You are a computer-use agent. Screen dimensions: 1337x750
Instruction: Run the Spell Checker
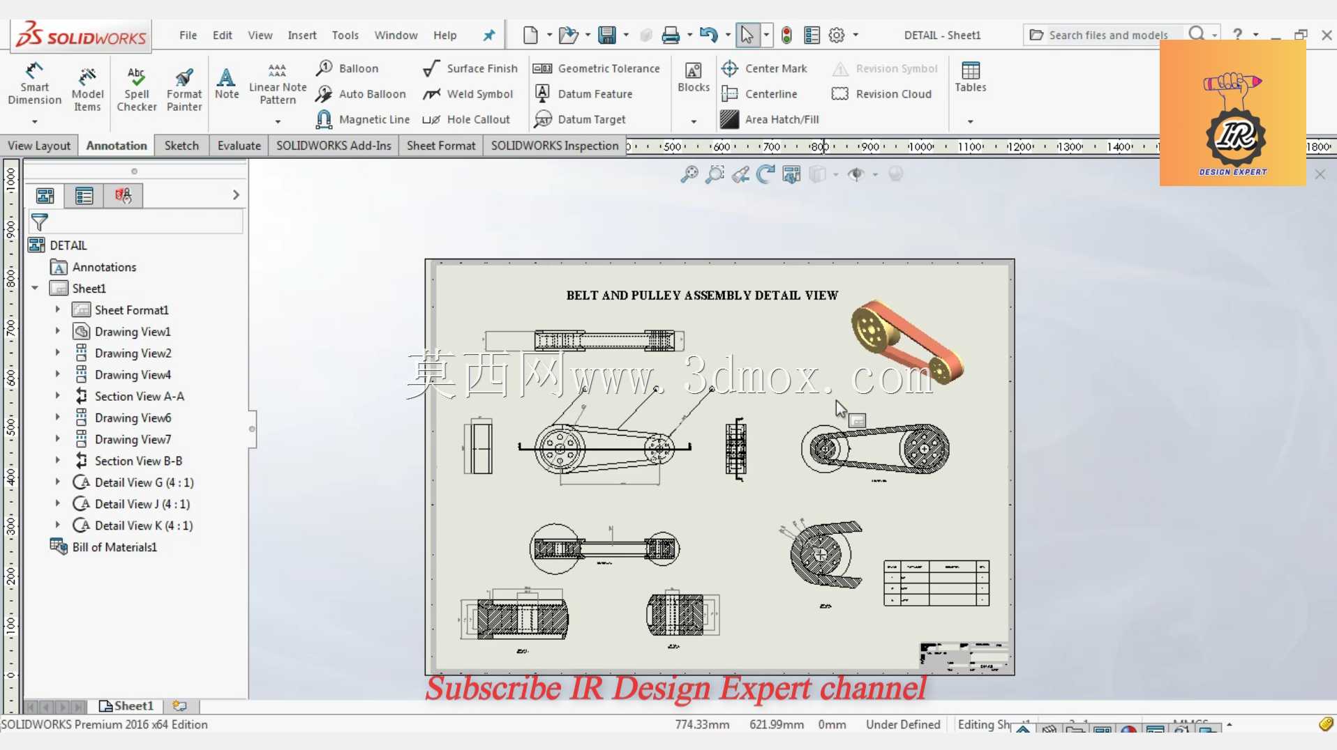click(x=137, y=89)
